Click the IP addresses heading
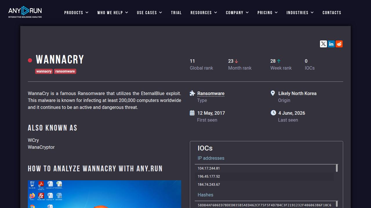 211,158
